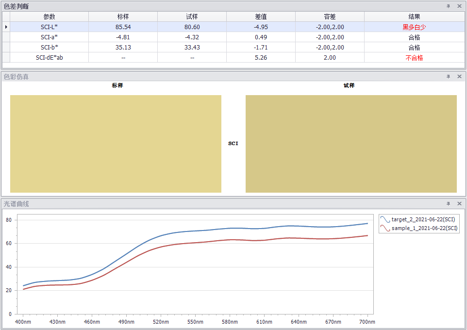
Task: Click the 试样 column header
Action: pos(192,16)
